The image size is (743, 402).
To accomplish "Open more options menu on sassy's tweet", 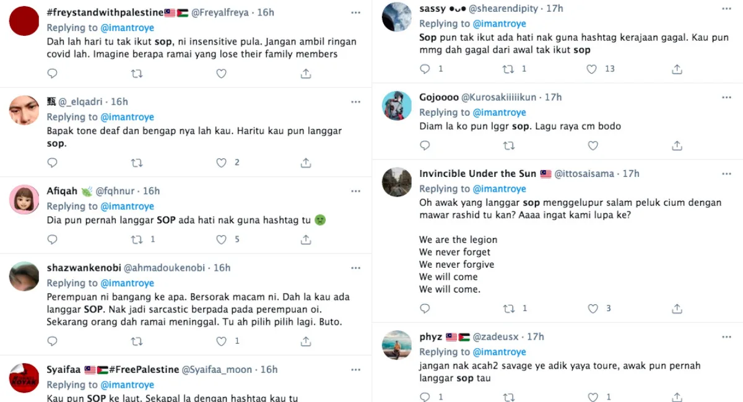I will [x=726, y=9].
